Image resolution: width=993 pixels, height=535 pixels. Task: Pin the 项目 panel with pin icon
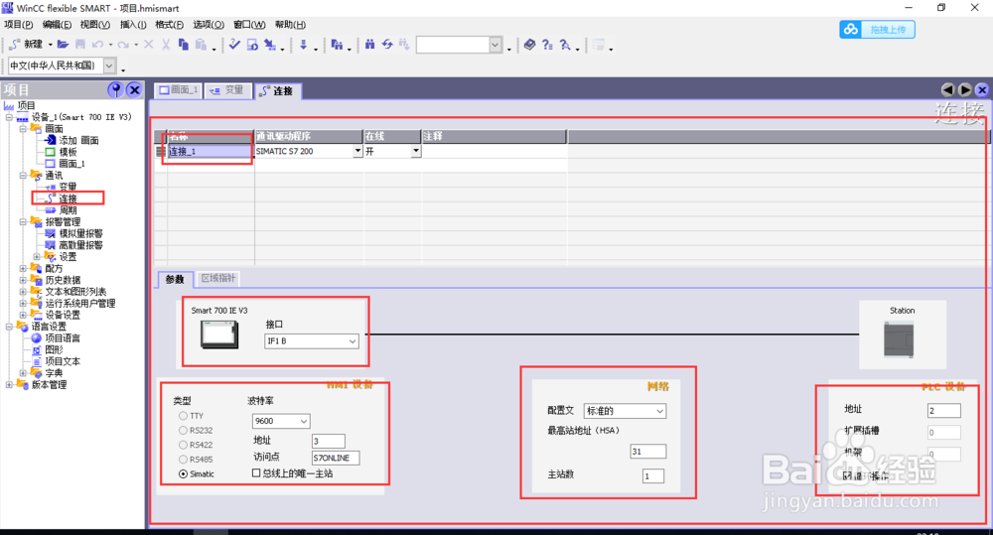tap(115, 90)
